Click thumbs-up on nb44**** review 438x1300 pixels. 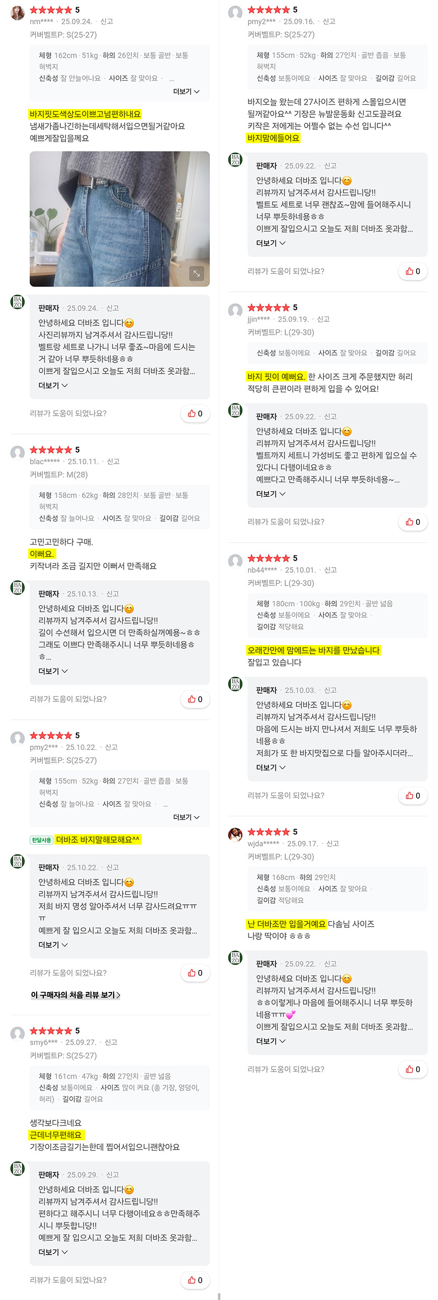point(413,796)
